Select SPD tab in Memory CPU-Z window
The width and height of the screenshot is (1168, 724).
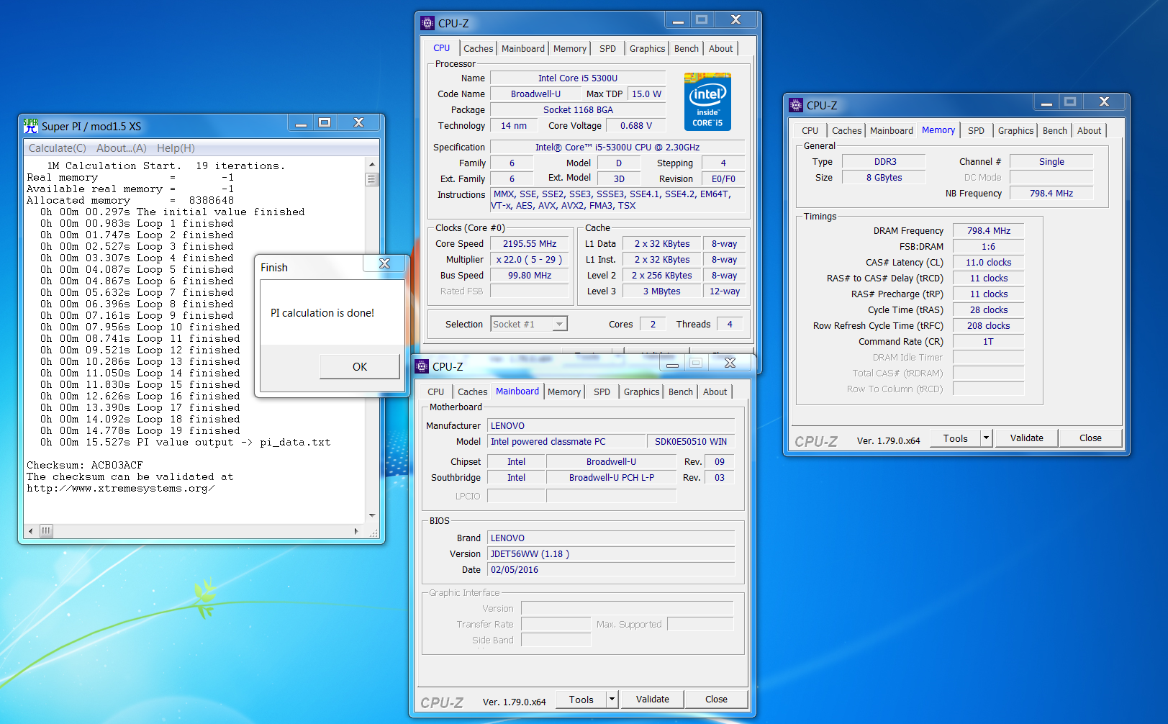977,130
